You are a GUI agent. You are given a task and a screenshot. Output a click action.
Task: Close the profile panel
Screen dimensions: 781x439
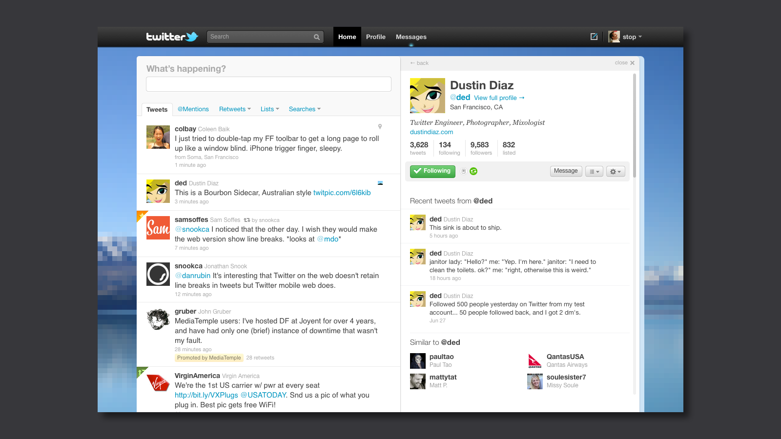click(x=625, y=63)
